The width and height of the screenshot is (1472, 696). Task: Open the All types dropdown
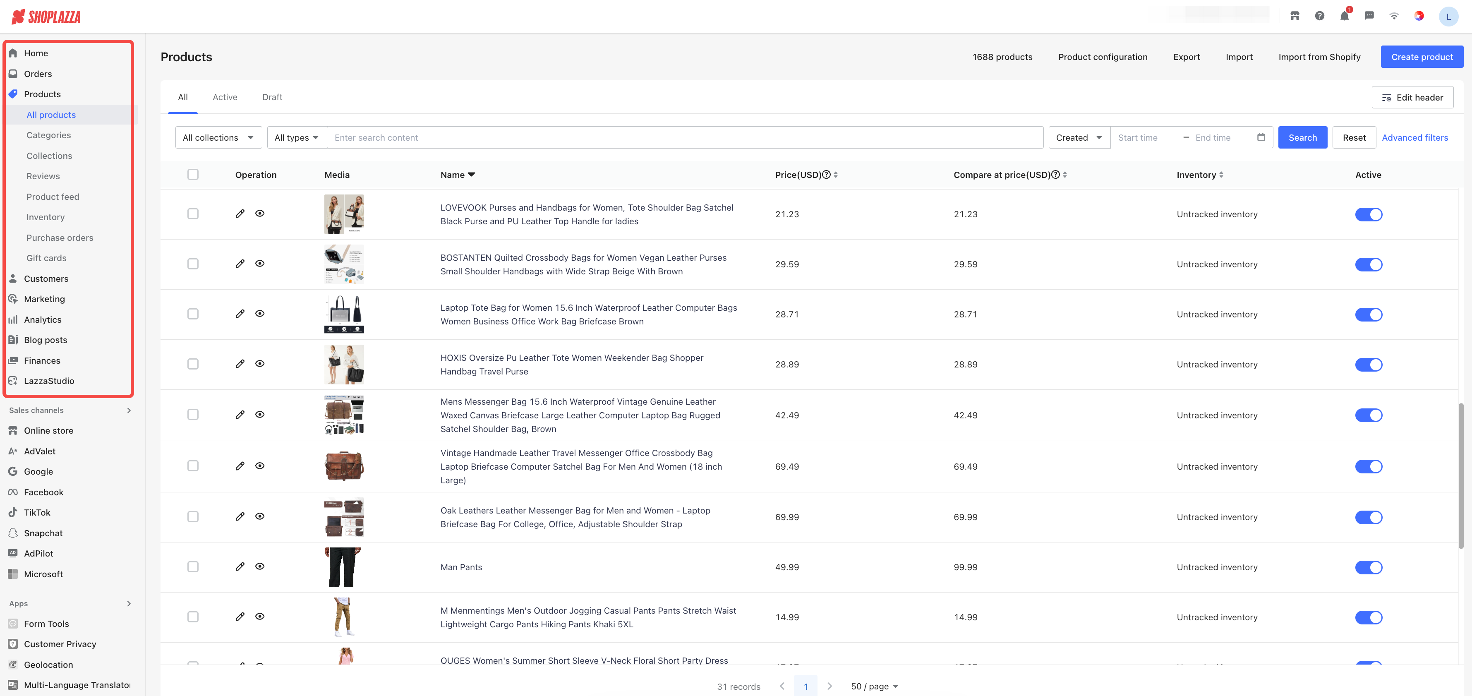297,137
